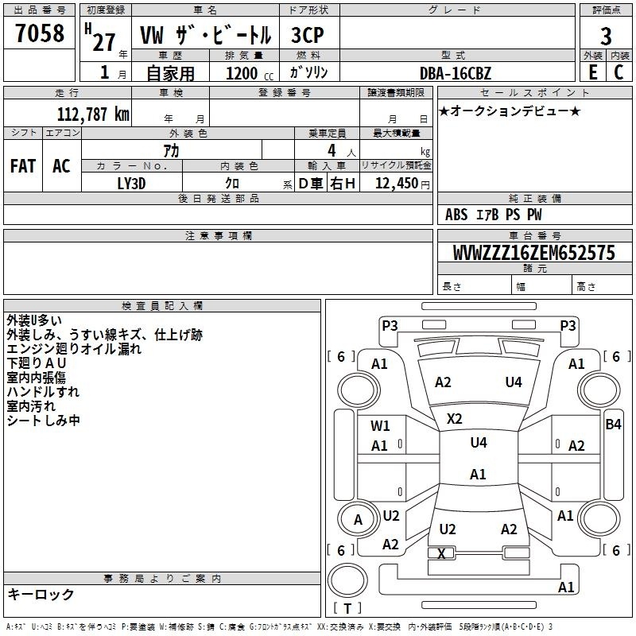Screen dimensions: 636x636
Task: Click the W1 mark on the car diagram
Action: click(x=380, y=425)
